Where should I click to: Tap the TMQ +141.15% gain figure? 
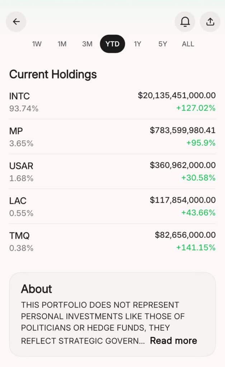coord(196,247)
